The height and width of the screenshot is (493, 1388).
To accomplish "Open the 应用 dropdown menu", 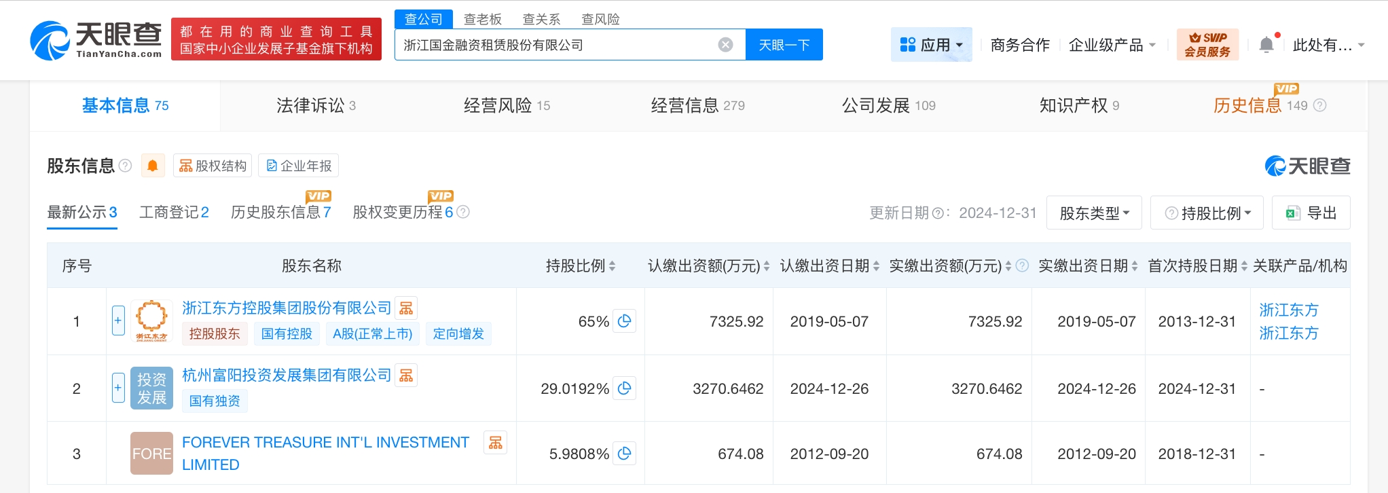I will click(932, 45).
